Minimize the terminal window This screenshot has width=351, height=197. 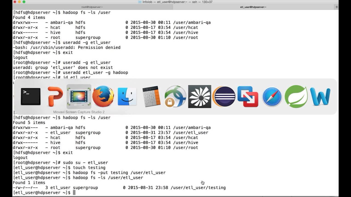coord(19,2)
